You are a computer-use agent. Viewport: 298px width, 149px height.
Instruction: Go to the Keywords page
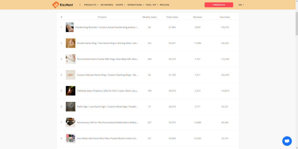tap(107, 5)
